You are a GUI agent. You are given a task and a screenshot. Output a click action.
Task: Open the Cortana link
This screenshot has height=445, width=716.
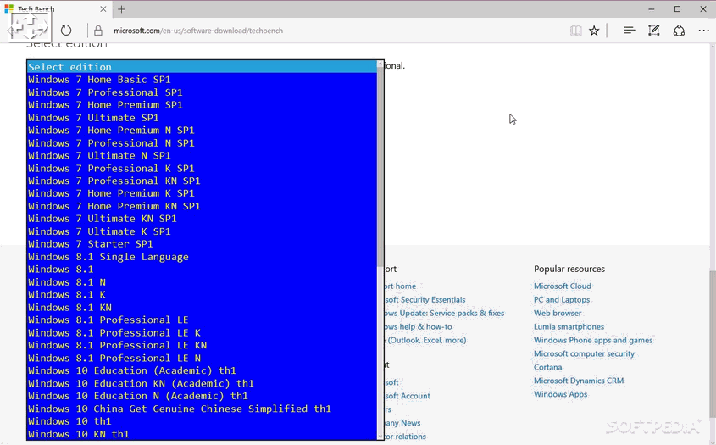point(548,367)
